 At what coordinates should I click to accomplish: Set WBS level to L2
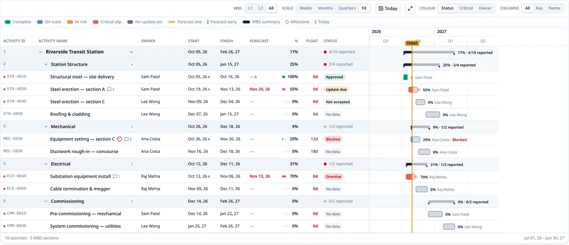tap(261, 8)
